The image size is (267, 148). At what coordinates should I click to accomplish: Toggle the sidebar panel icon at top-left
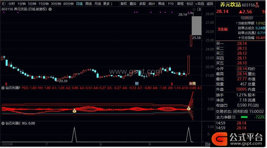coord(4,4)
